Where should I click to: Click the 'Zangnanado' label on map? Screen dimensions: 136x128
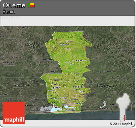pyautogui.click(x=47, y=60)
